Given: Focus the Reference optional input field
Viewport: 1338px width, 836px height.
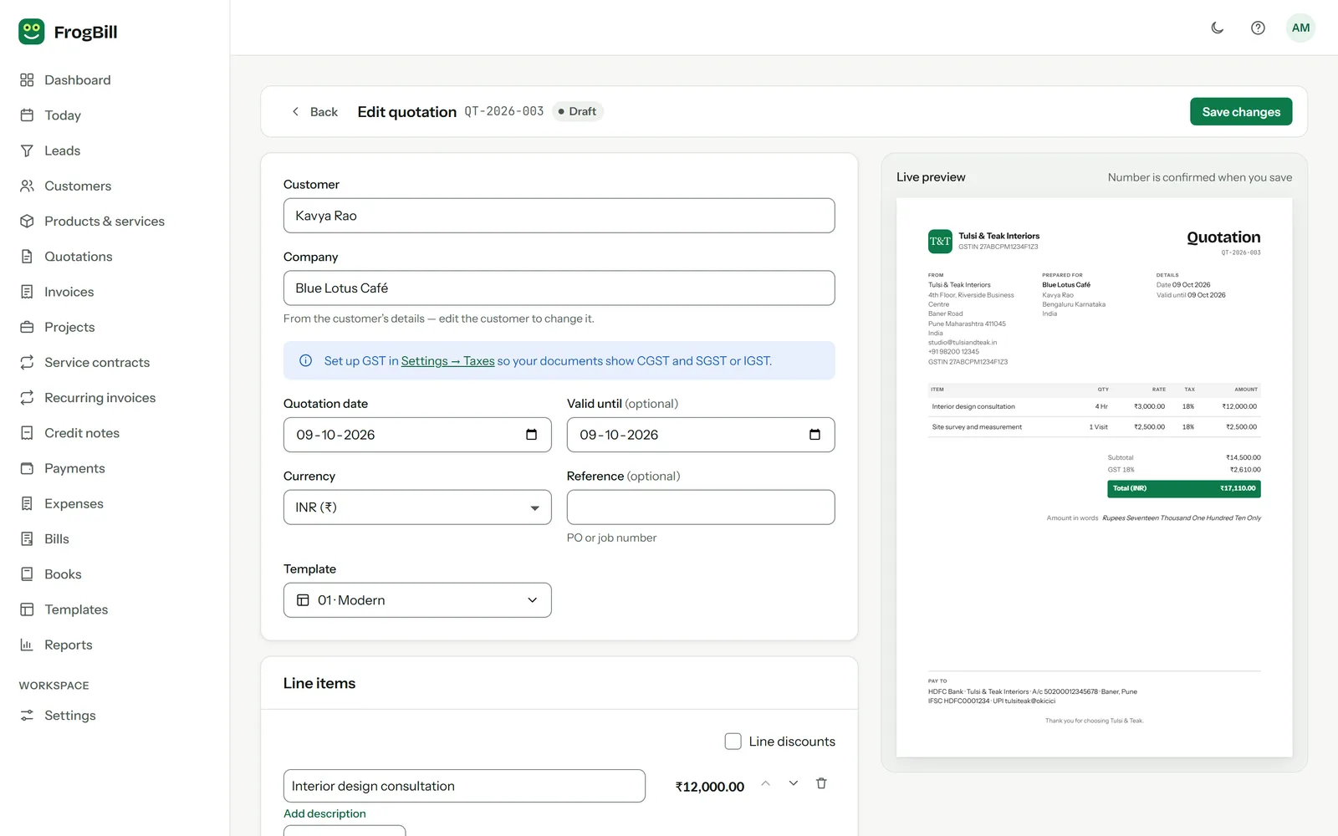Looking at the screenshot, I should [701, 507].
